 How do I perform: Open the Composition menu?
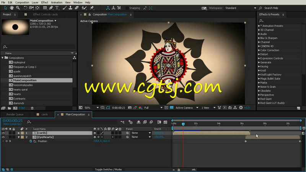tap(22, 2)
